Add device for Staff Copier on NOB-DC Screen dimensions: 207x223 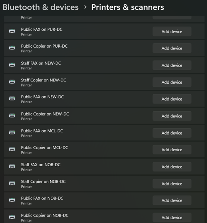pyautogui.click(x=172, y=183)
